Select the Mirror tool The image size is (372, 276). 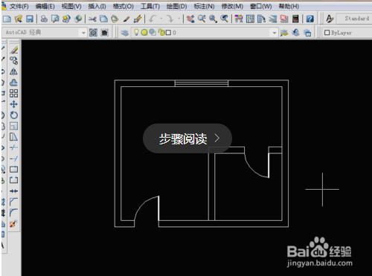point(14,71)
